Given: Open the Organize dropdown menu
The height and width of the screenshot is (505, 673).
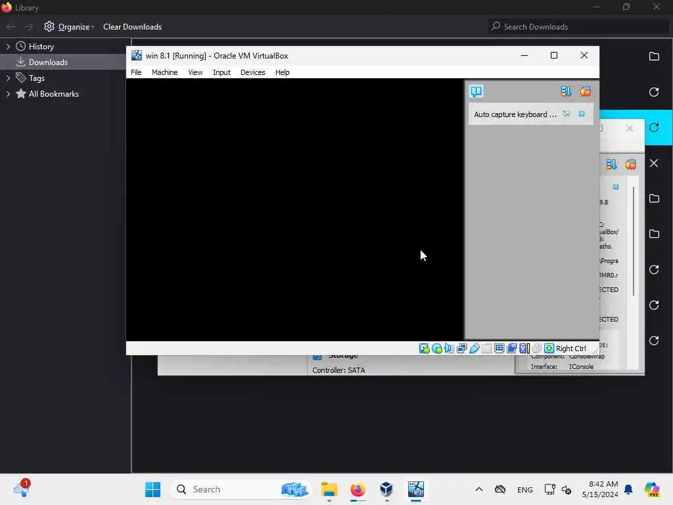Looking at the screenshot, I should 68,26.
